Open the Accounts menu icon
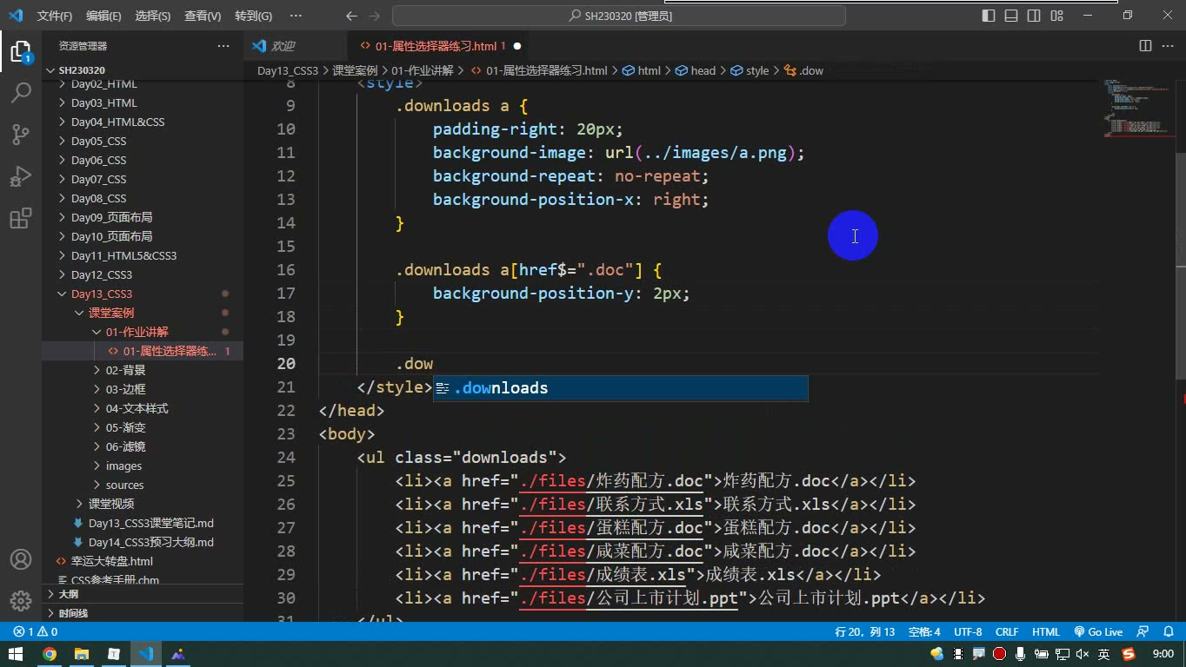 click(x=21, y=559)
